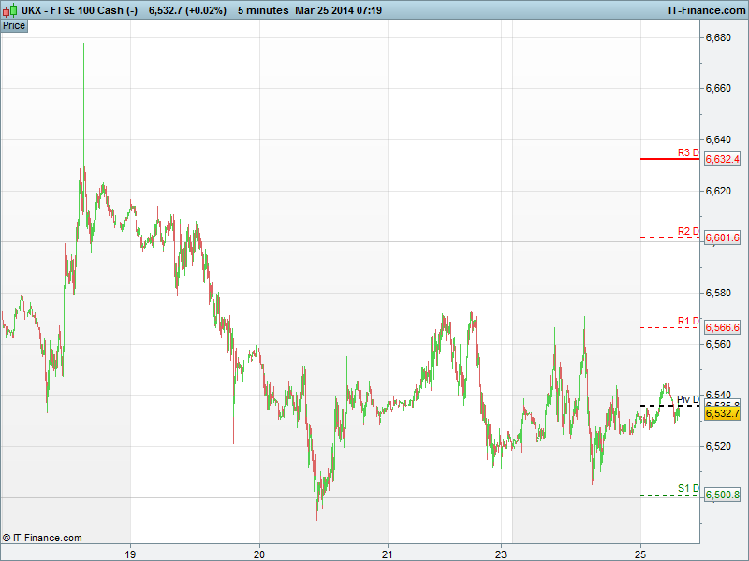The width and height of the screenshot is (749, 561).
Task: Click date label 23 on time axis
Action: 501,551
